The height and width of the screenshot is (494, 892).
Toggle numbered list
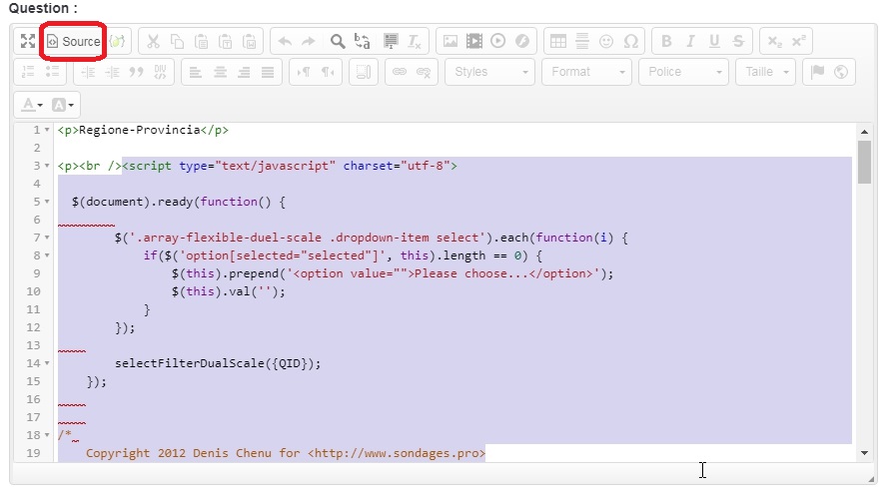tap(28, 72)
